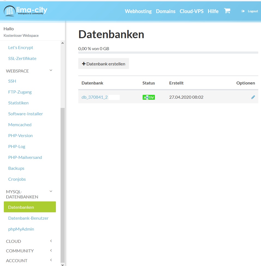Select Datenbank-Benutzer in the sidebar
This screenshot has height=266, width=261.
coord(28,218)
